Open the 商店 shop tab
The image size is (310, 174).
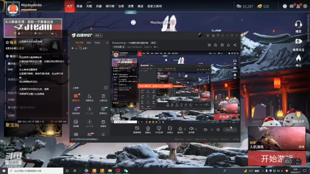pyautogui.click(x=140, y=6)
